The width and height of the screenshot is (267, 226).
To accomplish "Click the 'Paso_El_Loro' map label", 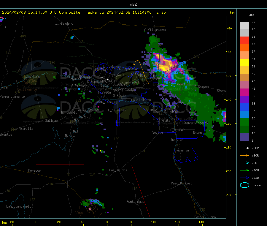I will point(205,217).
